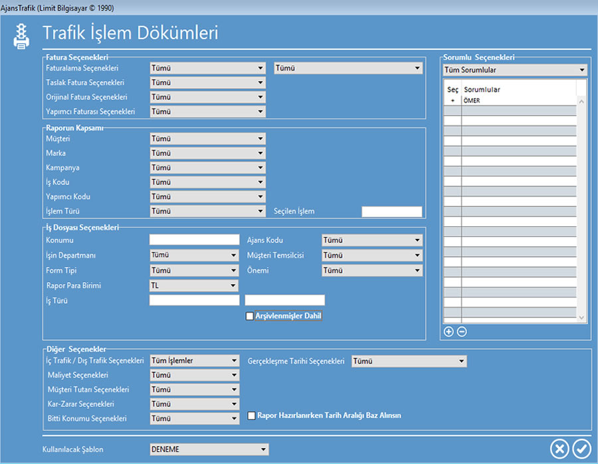This screenshot has width=598, height=464.
Task: Click the Konumu input field
Action: click(x=194, y=240)
